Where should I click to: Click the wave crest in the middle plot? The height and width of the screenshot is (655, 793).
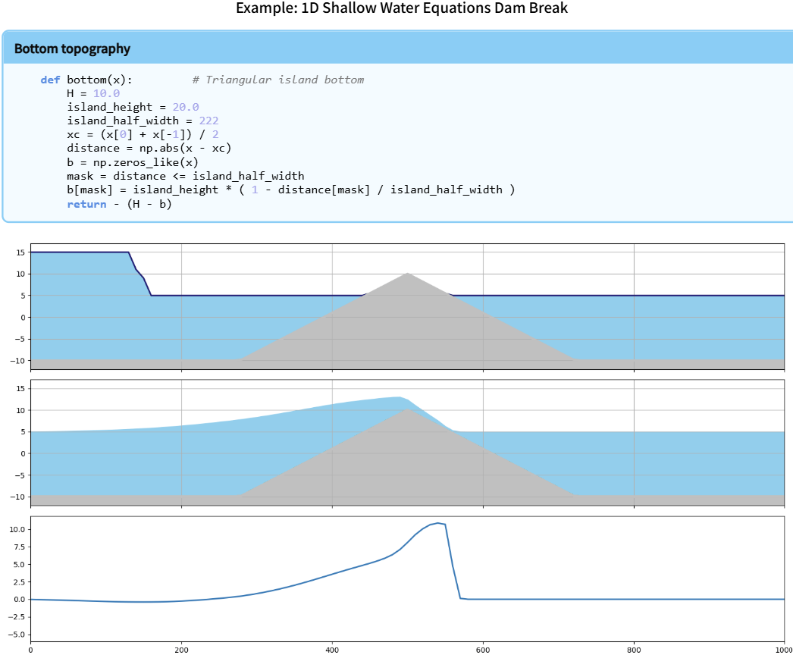[x=397, y=397]
